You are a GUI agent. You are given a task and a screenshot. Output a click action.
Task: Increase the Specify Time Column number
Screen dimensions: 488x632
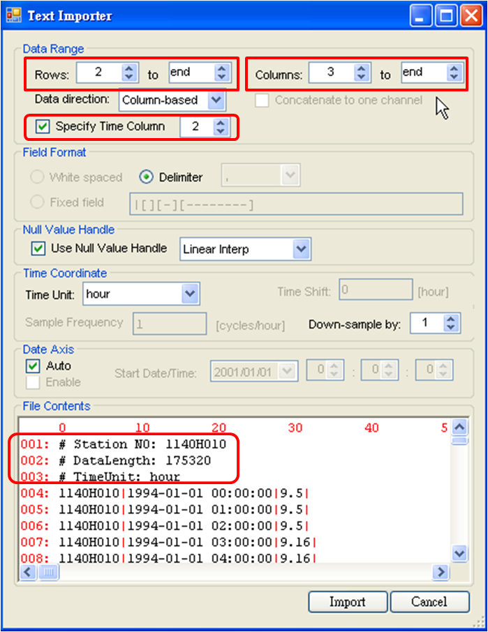[220, 122]
